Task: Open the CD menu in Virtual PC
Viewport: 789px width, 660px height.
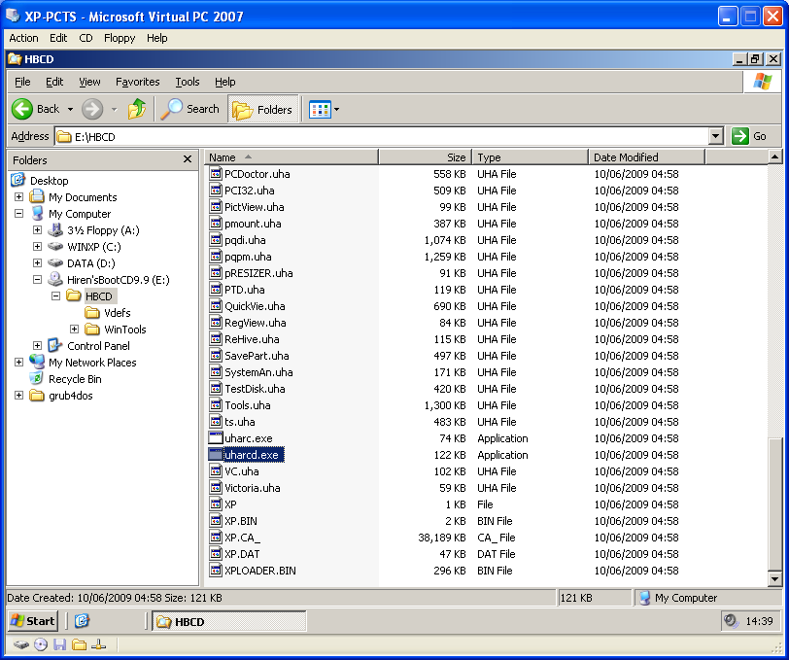Action: click(86, 38)
